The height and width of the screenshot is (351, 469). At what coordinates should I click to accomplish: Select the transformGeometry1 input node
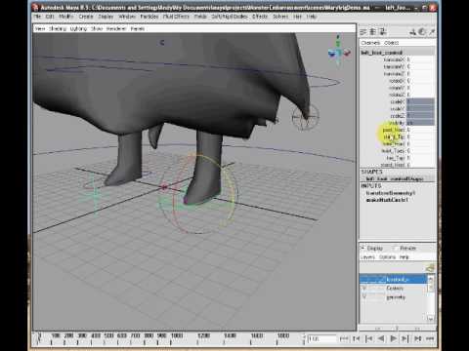(391, 193)
